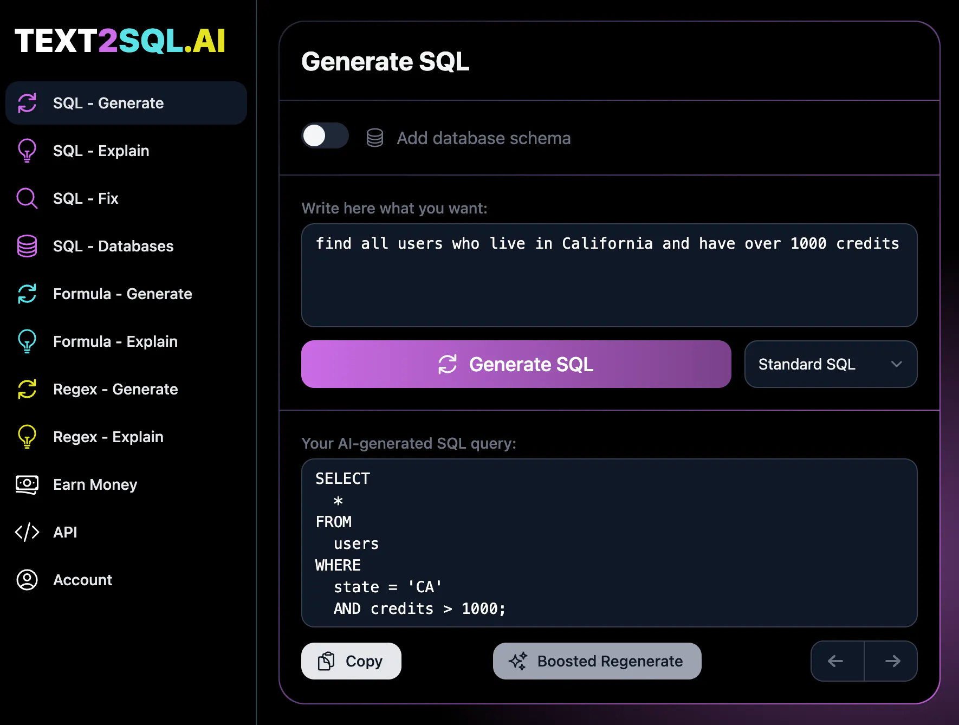
Task: Go to next generated query with right arrow
Action: pyautogui.click(x=891, y=661)
